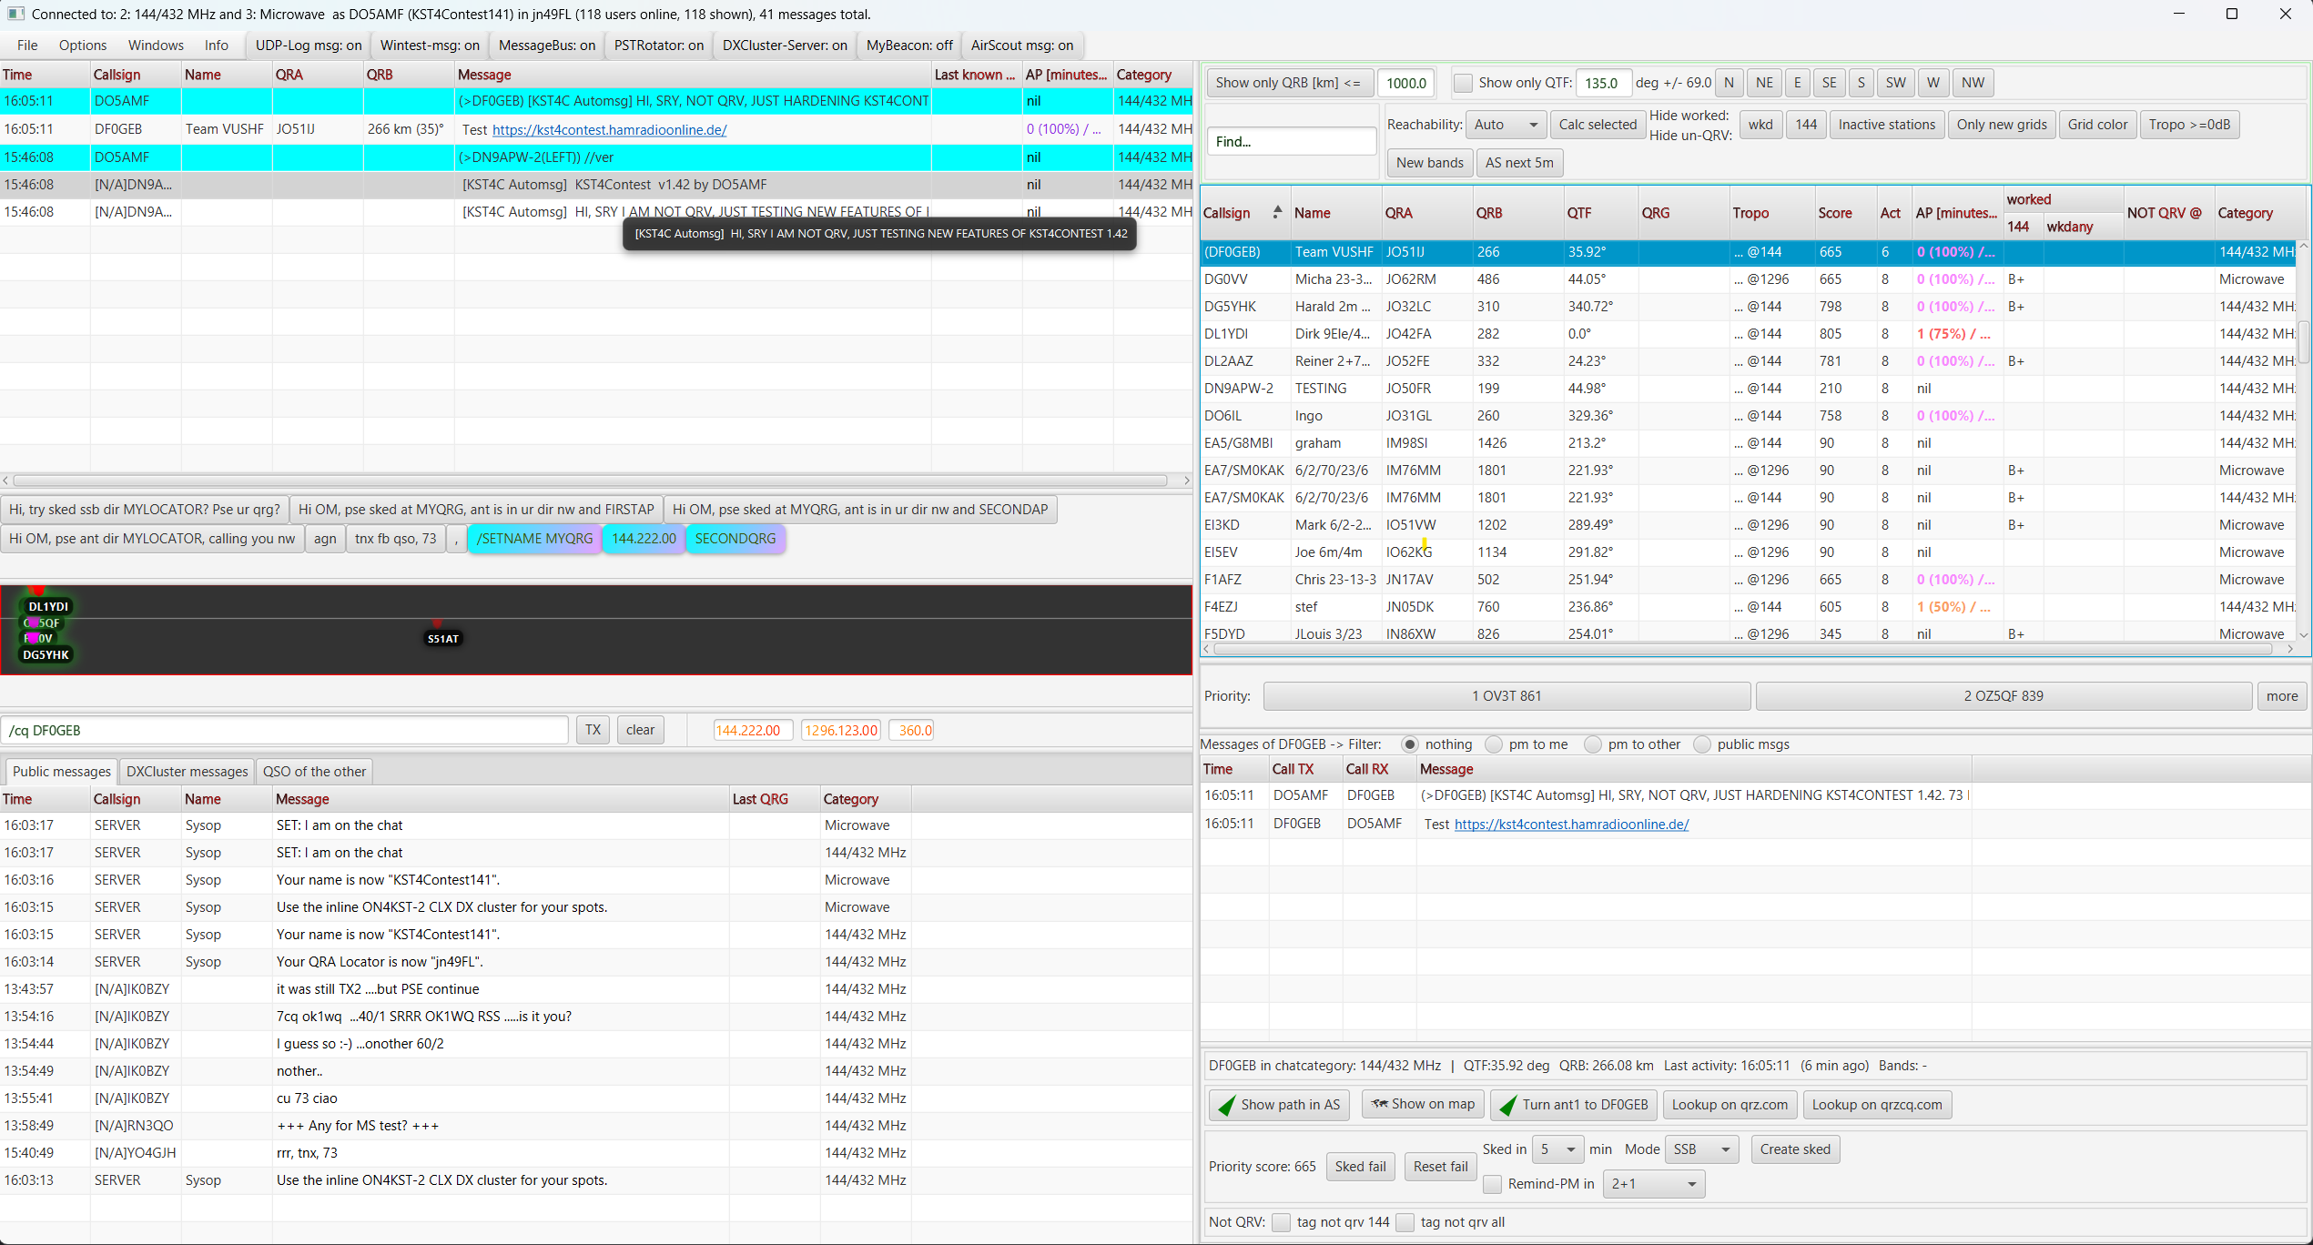Toggle the Grid color button
The image size is (2313, 1245).
tap(2097, 125)
